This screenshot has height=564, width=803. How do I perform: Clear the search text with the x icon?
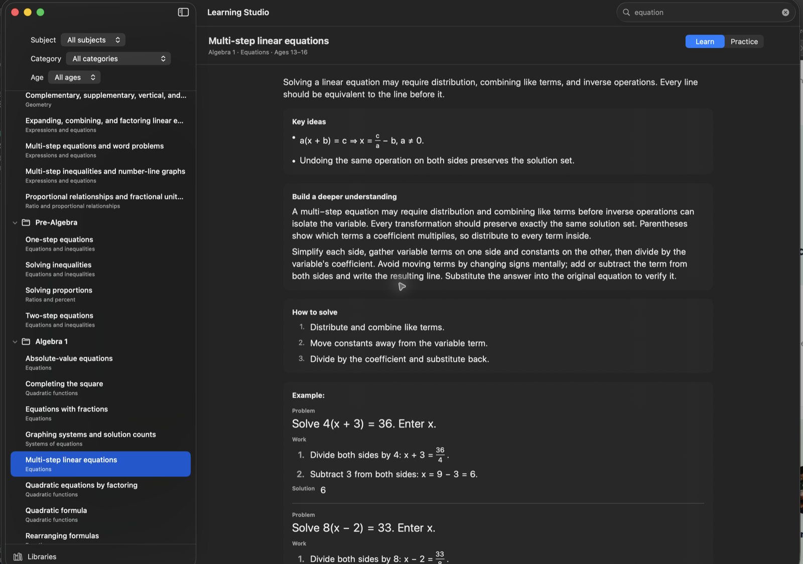click(785, 13)
